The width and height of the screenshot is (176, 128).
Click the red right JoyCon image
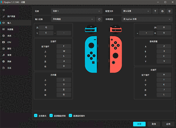(x=116, y=54)
